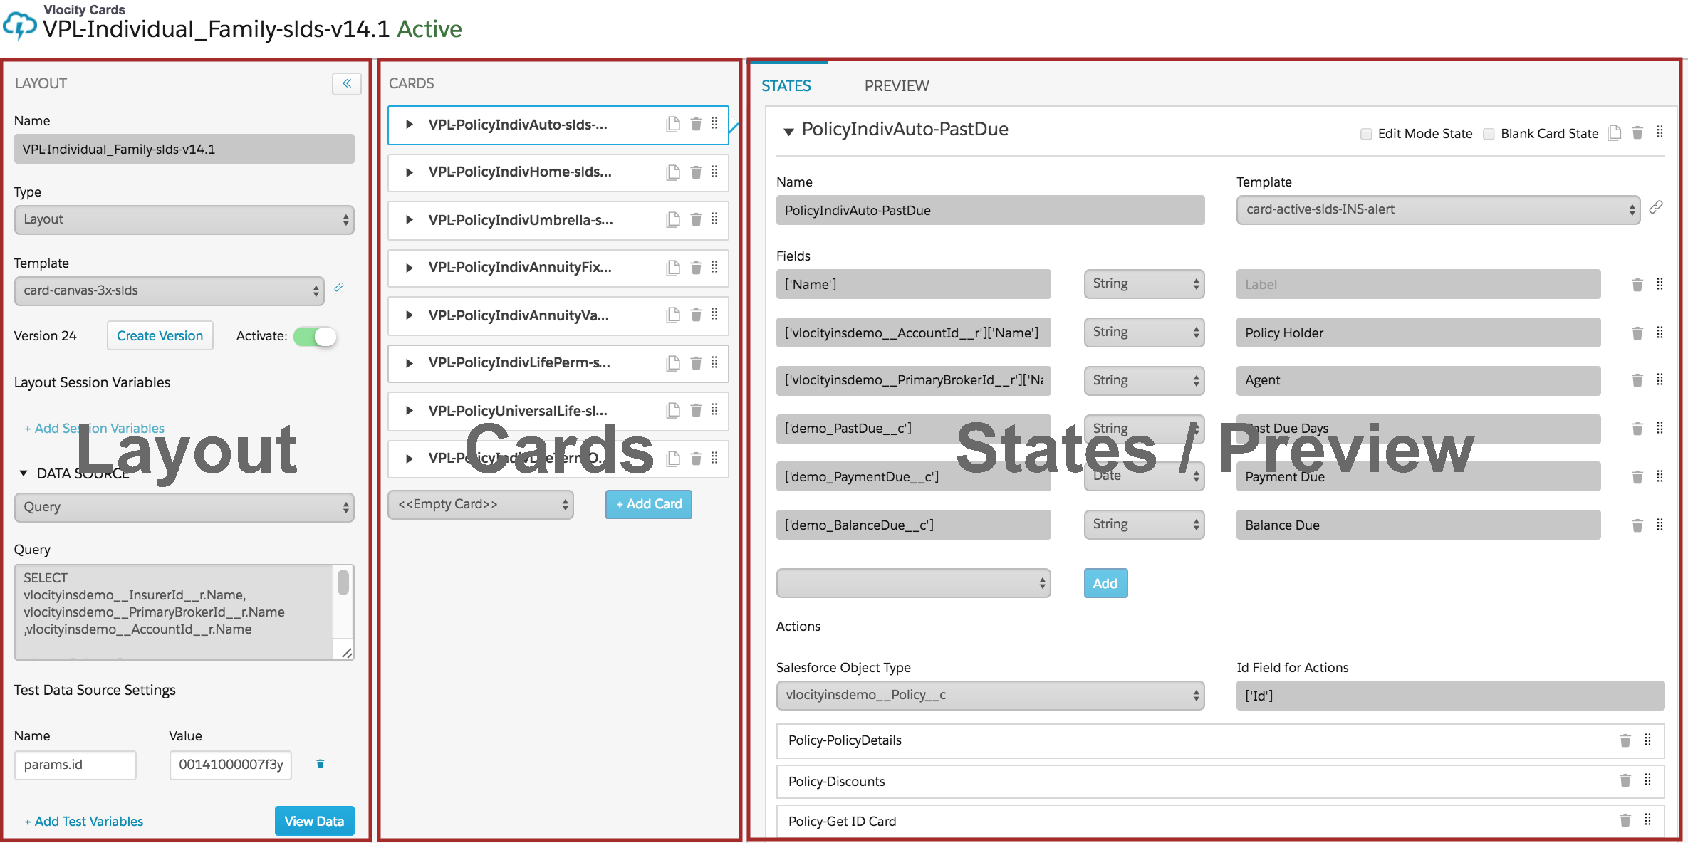Image resolution: width=1688 pixels, height=843 pixels.
Task: Open the Salesforce Object Type dropdown
Action: coord(990,696)
